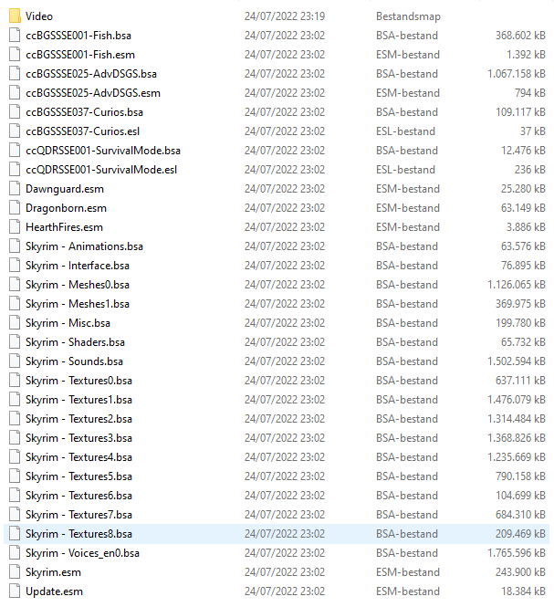Select file name Skyrim - Textures5.bsa
Image resolution: width=554 pixels, height=607 pixels.
click(79, 476)
